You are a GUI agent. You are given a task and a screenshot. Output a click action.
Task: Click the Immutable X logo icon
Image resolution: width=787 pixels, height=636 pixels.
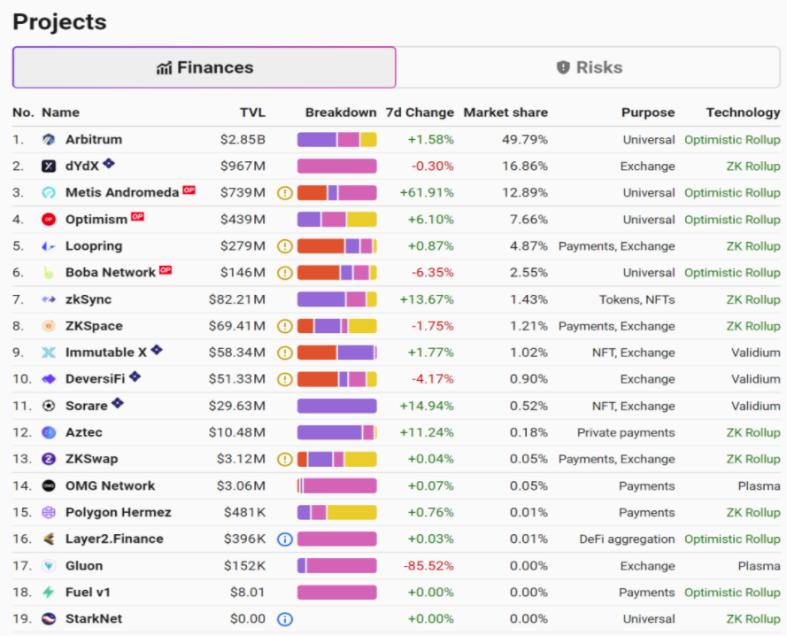pyautogui.click(x=49, y=353)
